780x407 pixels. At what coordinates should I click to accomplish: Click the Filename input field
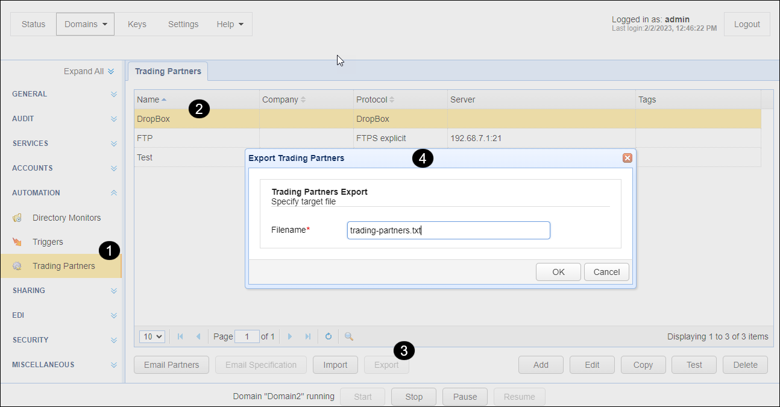point(448,230)
